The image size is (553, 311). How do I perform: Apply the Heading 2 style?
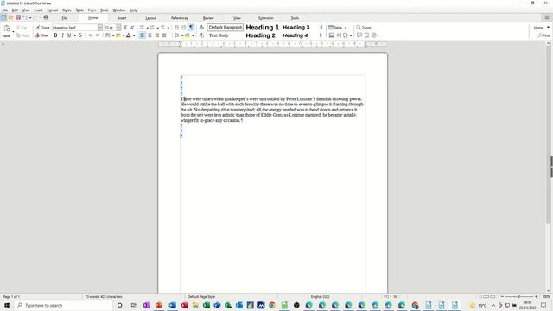click(x=260, y=35)
